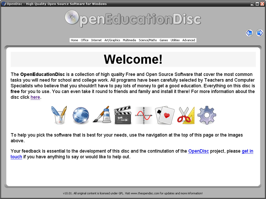Close the OpenDisc window
The width and height of the screenshot is (266, 199).
pos(262,4)
